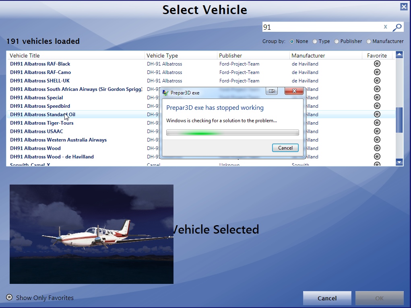
Task: Favorite Western Australia Airways Albatross star
Action: tap(377, 140)
